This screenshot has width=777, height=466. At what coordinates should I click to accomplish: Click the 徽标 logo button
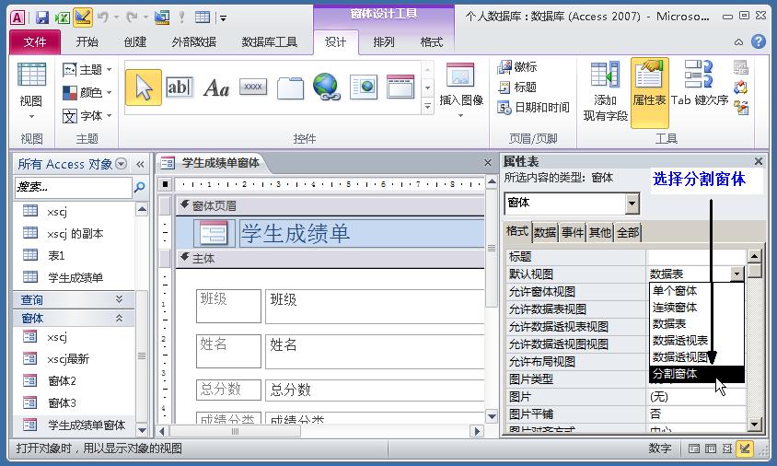pyautogui.click(x=517, y=67)
